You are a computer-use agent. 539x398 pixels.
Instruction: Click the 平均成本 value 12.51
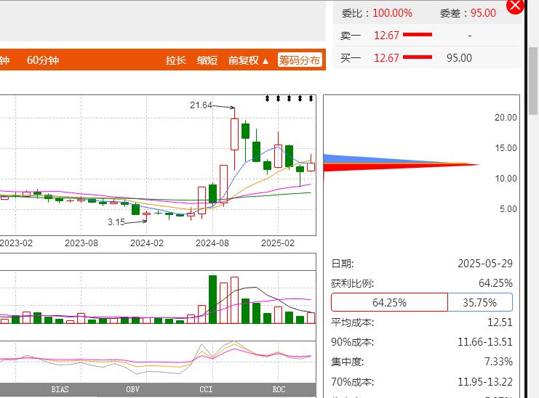pyautogui.click(x=500, y=322)
